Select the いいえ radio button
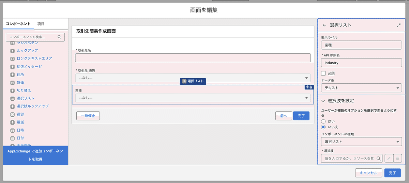 tap(323, 127)
